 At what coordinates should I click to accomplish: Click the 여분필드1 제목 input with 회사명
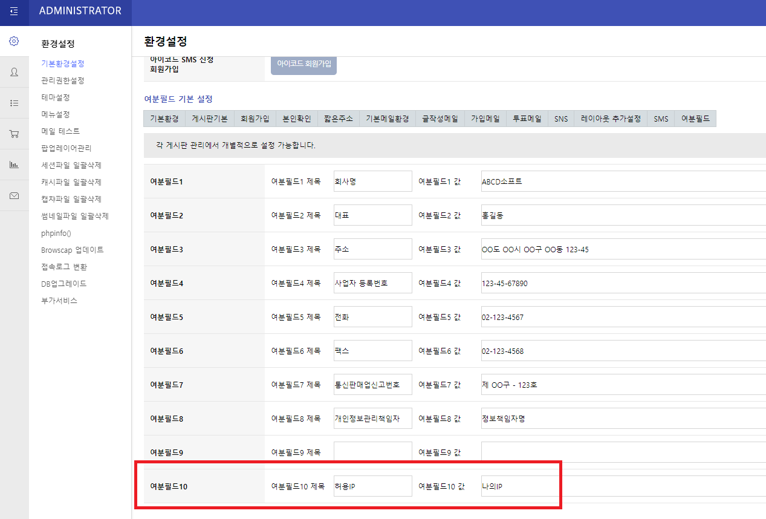tap(372, 181)
